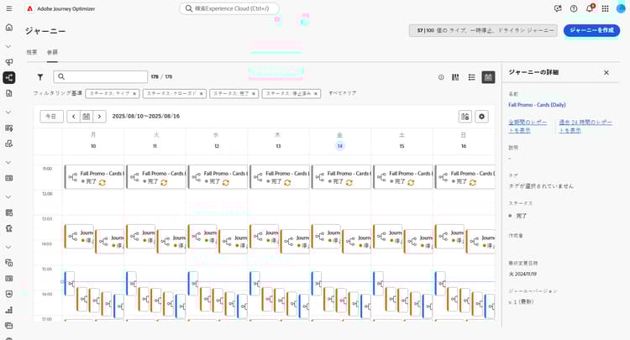Go to the next week
The image size is (630, 340).
coord(99,117)
